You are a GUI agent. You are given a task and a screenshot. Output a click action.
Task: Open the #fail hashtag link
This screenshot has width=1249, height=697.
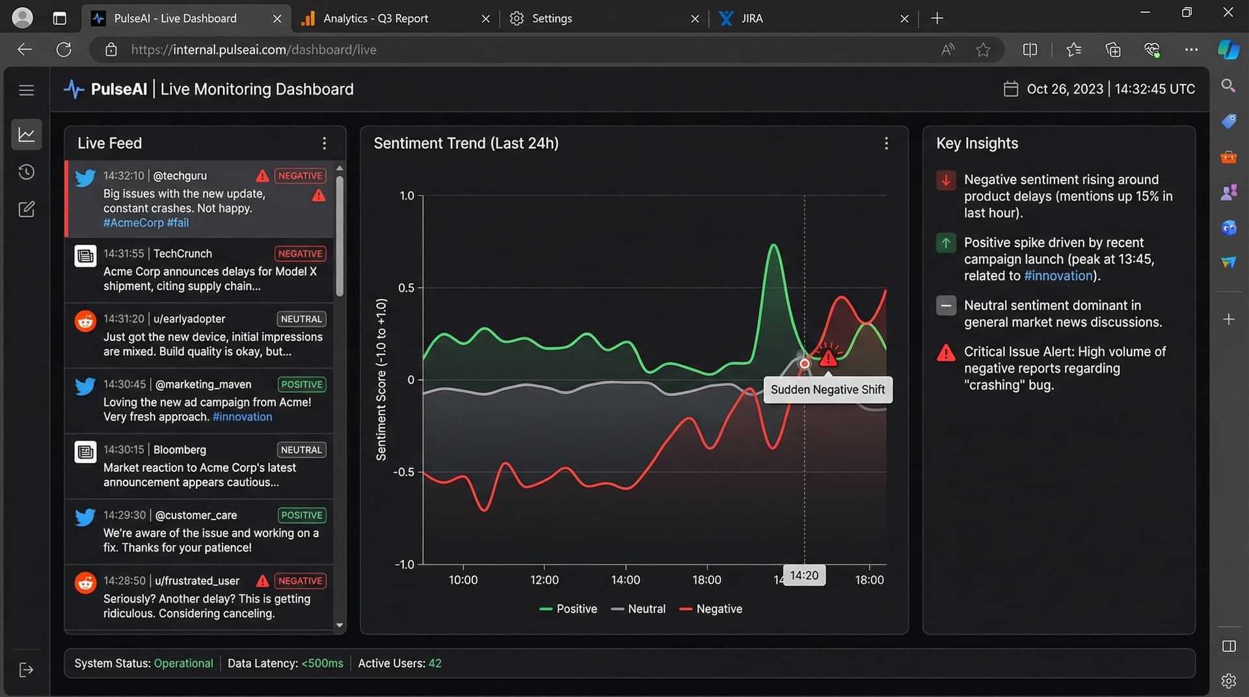tap(178, 223)
